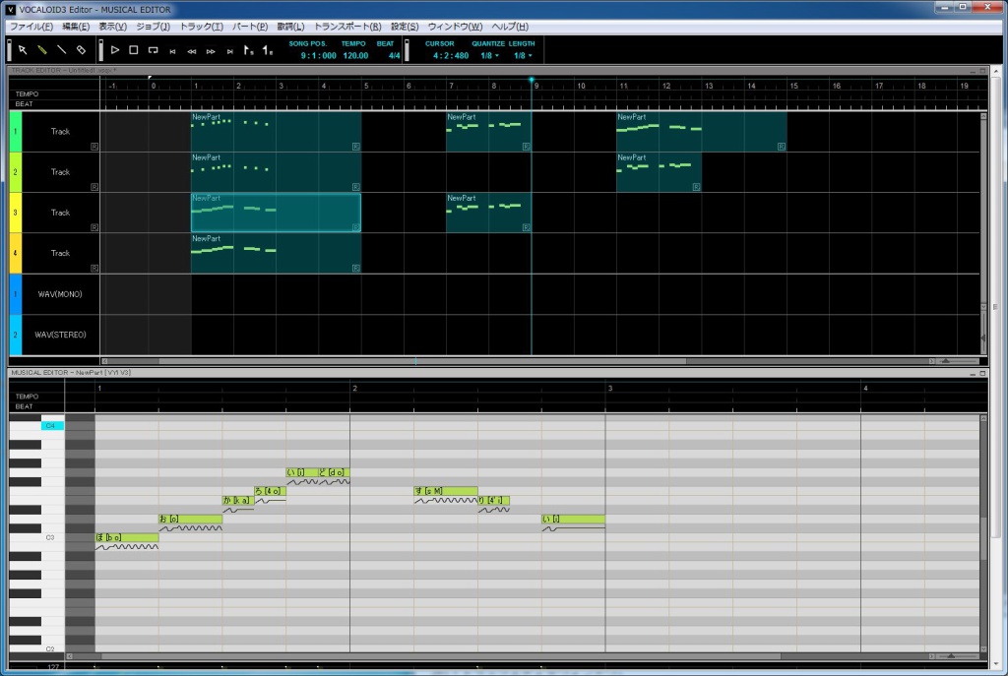Select the Track 4 name label
Image resolution: width=1008 pixels, height=676 pixels.
(x=60, y=253)
